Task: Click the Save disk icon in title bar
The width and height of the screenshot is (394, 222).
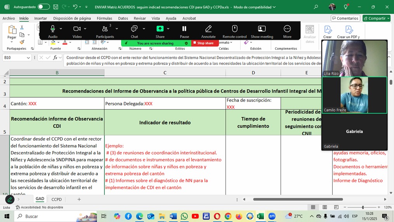Action: pyautogui.click(x=56, y=7)
